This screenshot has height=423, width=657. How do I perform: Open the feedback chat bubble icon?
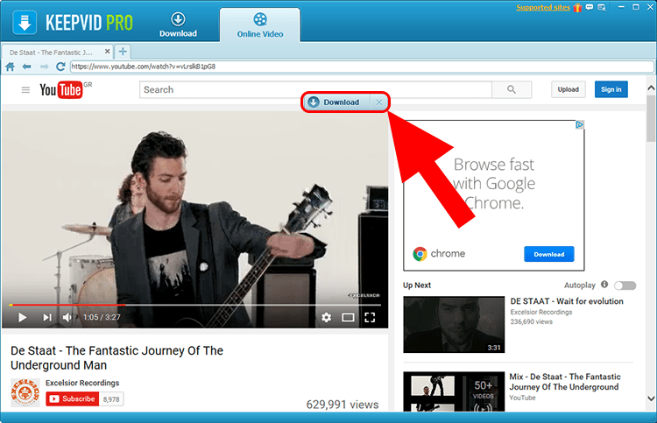point(590,7)
